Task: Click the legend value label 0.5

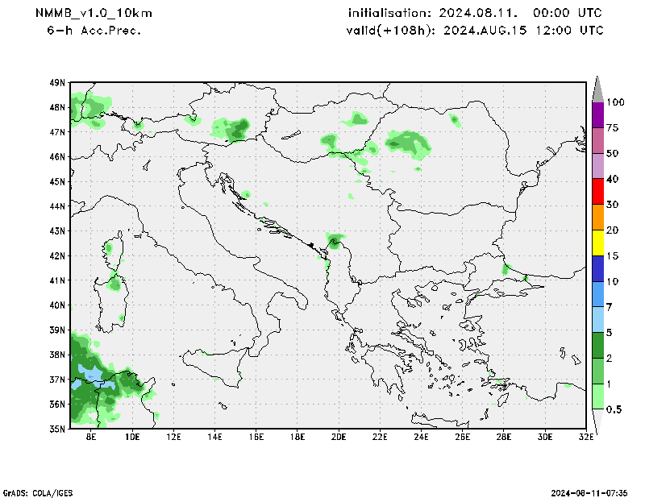Action: [614, 409]
